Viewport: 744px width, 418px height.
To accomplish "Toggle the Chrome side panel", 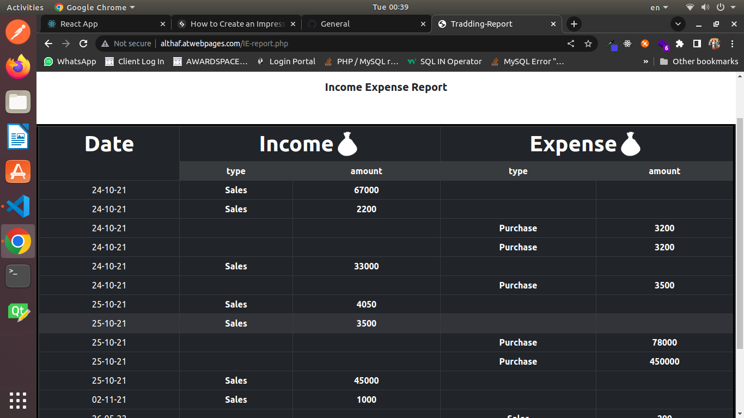I will pos(697,44).
